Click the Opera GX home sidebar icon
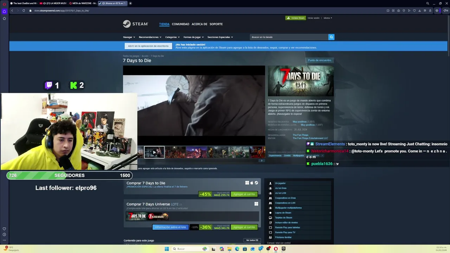 [4, 11]
